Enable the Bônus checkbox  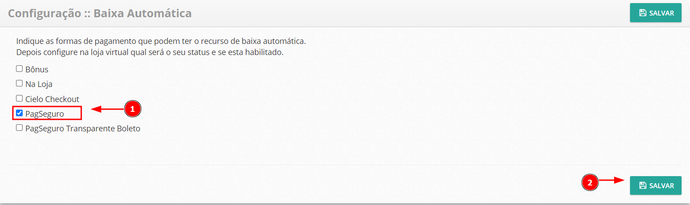click(x=19, y=69)
